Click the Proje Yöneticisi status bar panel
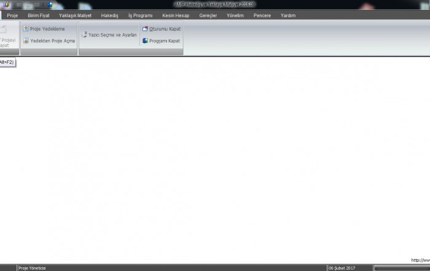The height and width of the screenshot is (271, 430). pos(33,268)
